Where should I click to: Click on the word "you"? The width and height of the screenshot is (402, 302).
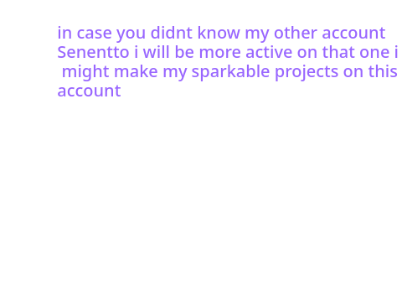[131, 34]
